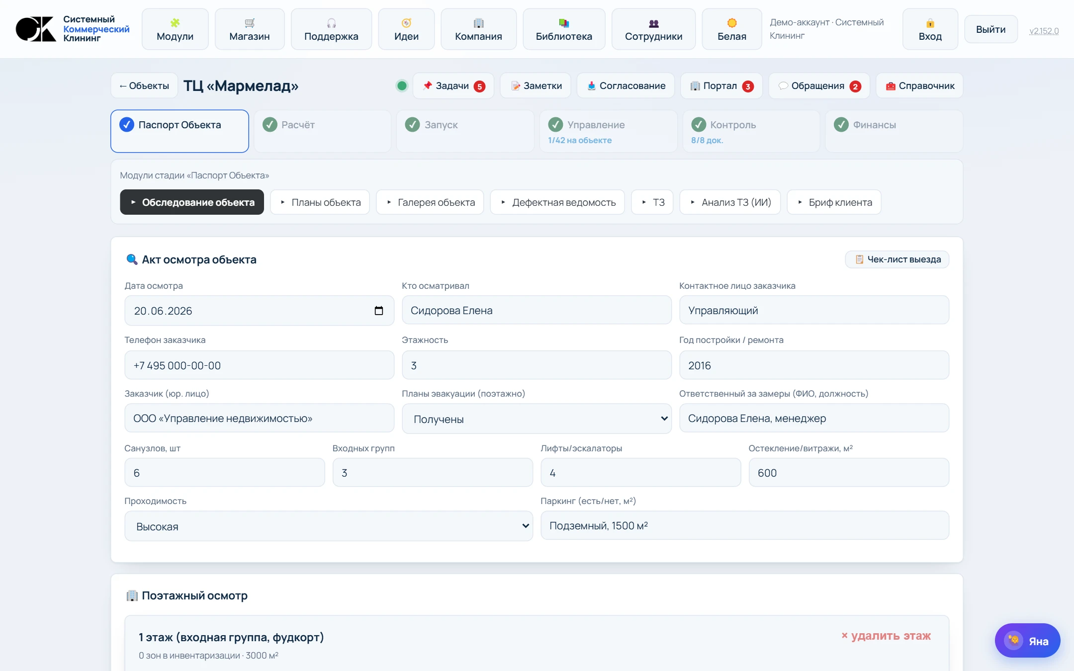
Task: Open the Магазин cart icon
Action: point(250,23)
